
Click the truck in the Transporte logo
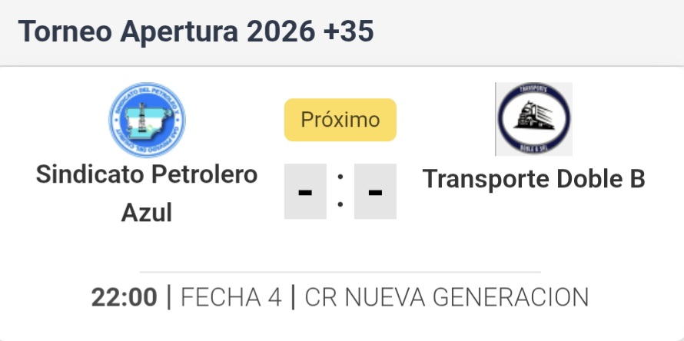532,119
